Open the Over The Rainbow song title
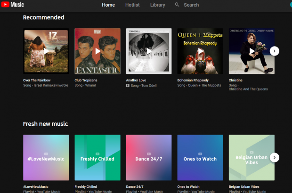This screenshot has height=193, width=292. [x=37, y=80]
